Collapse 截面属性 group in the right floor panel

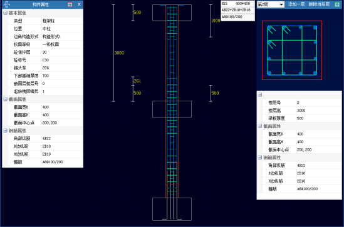(x=260, y=126)
